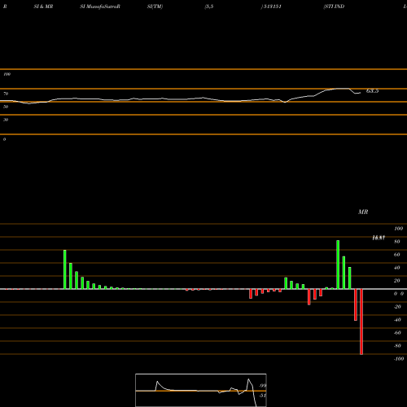Click the 0 label on upper RSI axis

[x=4, y=139]
